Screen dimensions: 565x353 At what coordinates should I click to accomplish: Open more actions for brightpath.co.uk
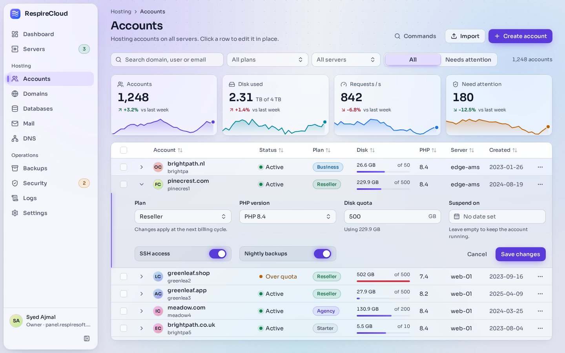(x=540, y=328)
